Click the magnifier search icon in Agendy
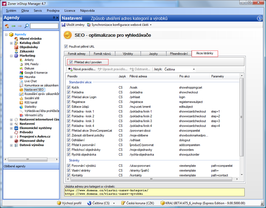 point(27,26)
